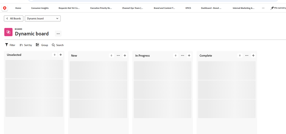The height and width of the screenshot is (134, 286).
Task: Click the Workfront lion logo icon
Action: coord(5,8)
